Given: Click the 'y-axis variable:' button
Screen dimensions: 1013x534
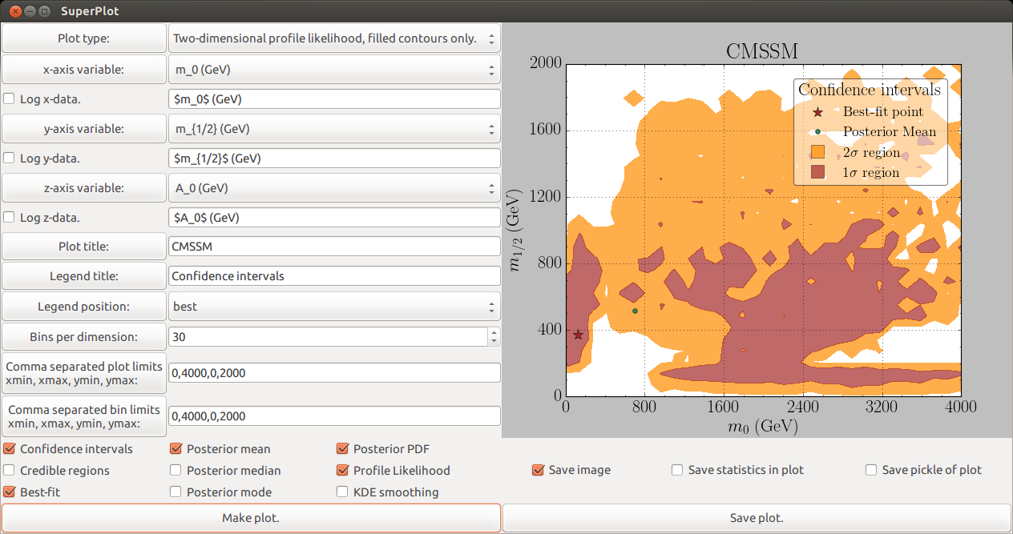Looking at the screenshot, I should coord(84,129).
